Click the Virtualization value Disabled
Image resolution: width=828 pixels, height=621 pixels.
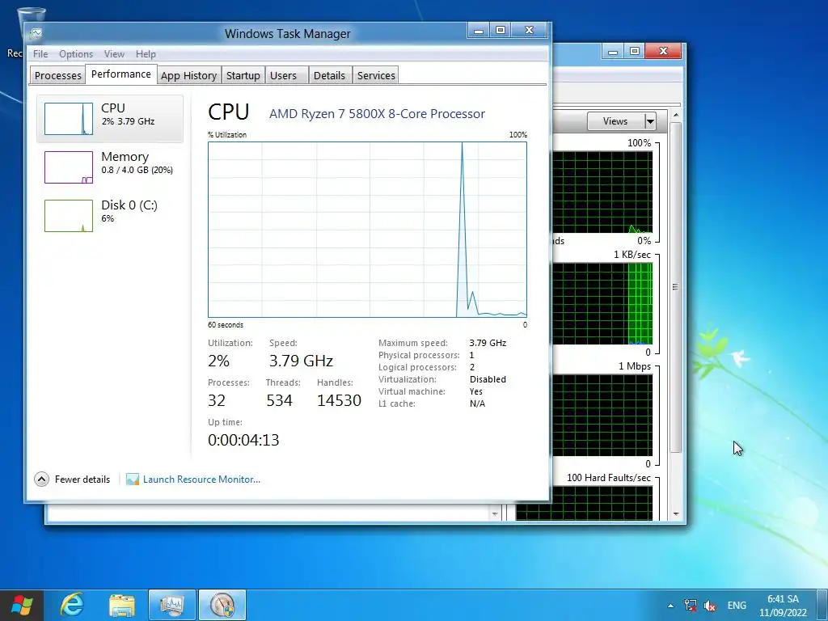(x=488, y=379)
